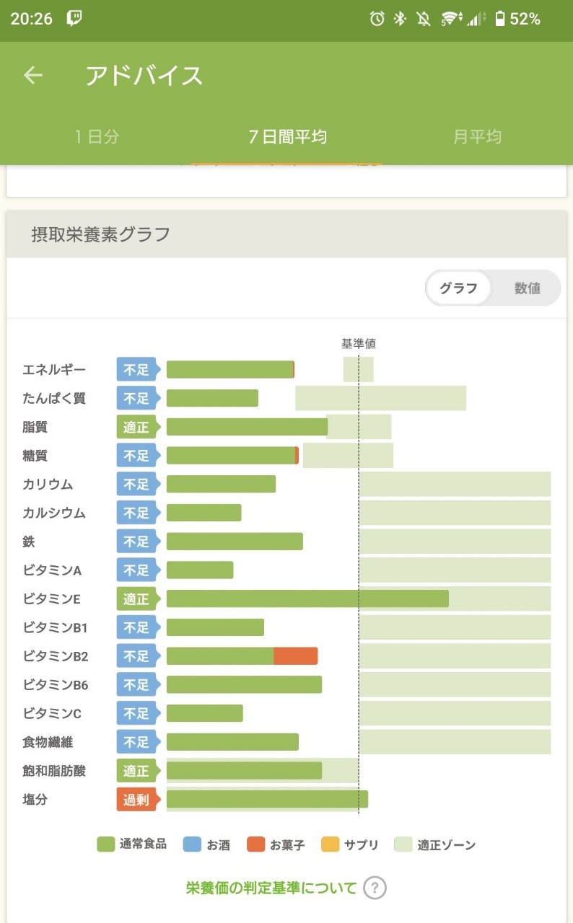Tap the 適正 badge next to 脂質
This screenshot has width=573, height=923.
tap(136, 427)
